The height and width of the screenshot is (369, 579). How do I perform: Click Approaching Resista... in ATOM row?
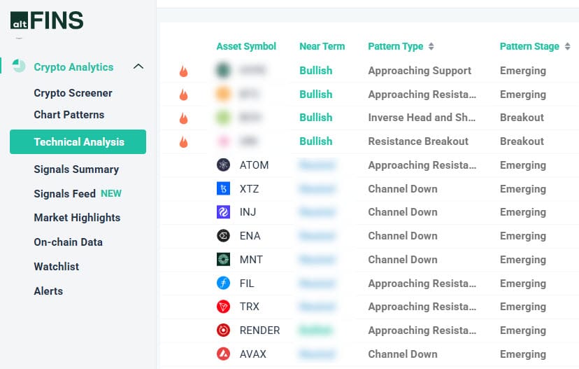click(x=422, y=165)
